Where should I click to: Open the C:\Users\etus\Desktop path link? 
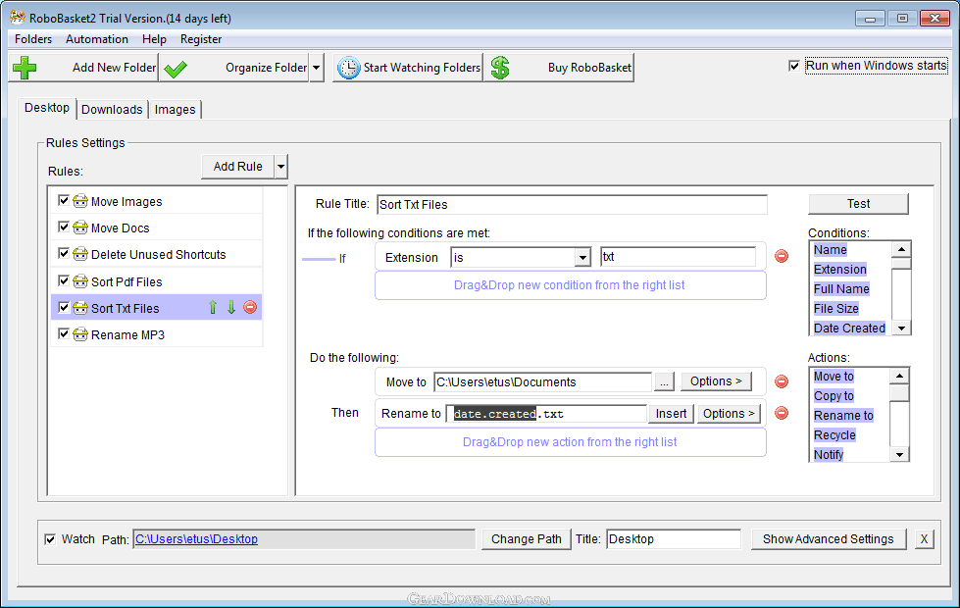tap(196, 538)
